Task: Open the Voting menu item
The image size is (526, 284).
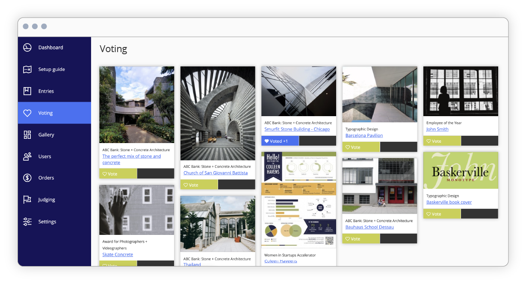Action: [45, 113]
